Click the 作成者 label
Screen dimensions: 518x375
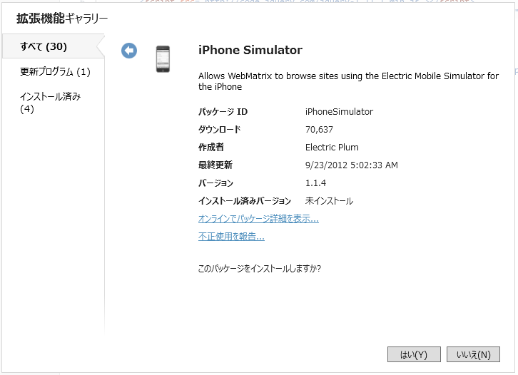click(211, 148)
